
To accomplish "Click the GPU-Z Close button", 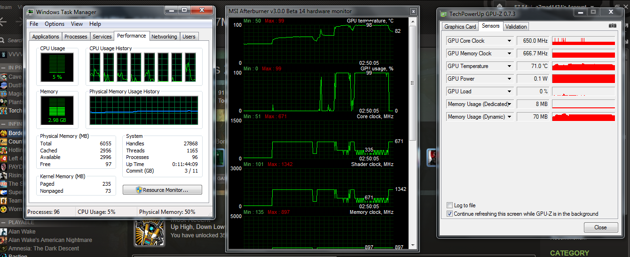I will point(600,227).
